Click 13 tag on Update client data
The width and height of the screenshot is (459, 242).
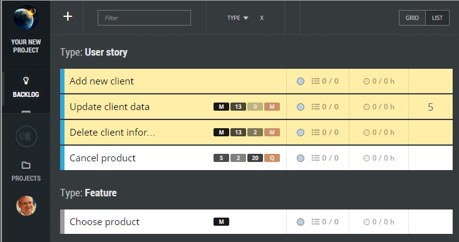coord(239,107)
